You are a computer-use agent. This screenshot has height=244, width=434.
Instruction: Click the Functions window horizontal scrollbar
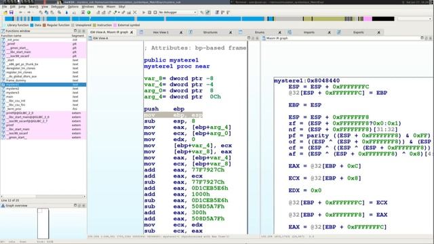click(43, 197)
